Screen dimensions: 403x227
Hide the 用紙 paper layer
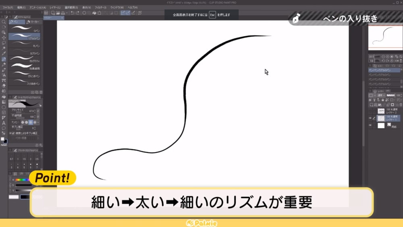coord(370,125)
